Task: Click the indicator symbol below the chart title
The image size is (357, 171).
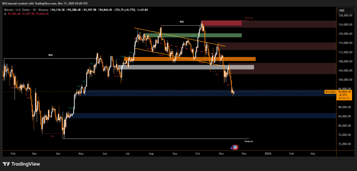Action: [x=5, y=14]
